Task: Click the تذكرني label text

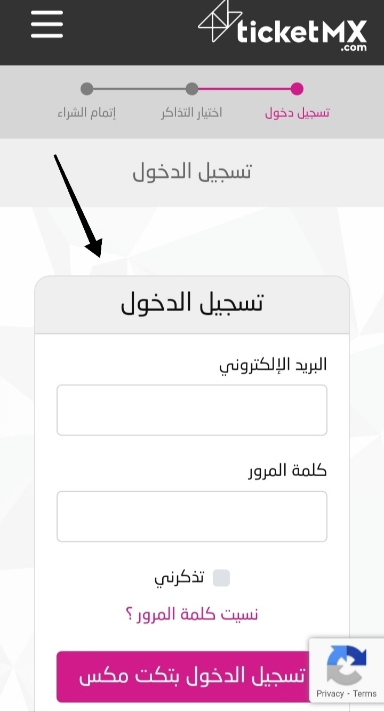Action: click(179, 578)
